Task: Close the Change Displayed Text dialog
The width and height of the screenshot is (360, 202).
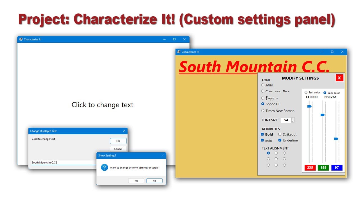Action: [x=124, y=131]
